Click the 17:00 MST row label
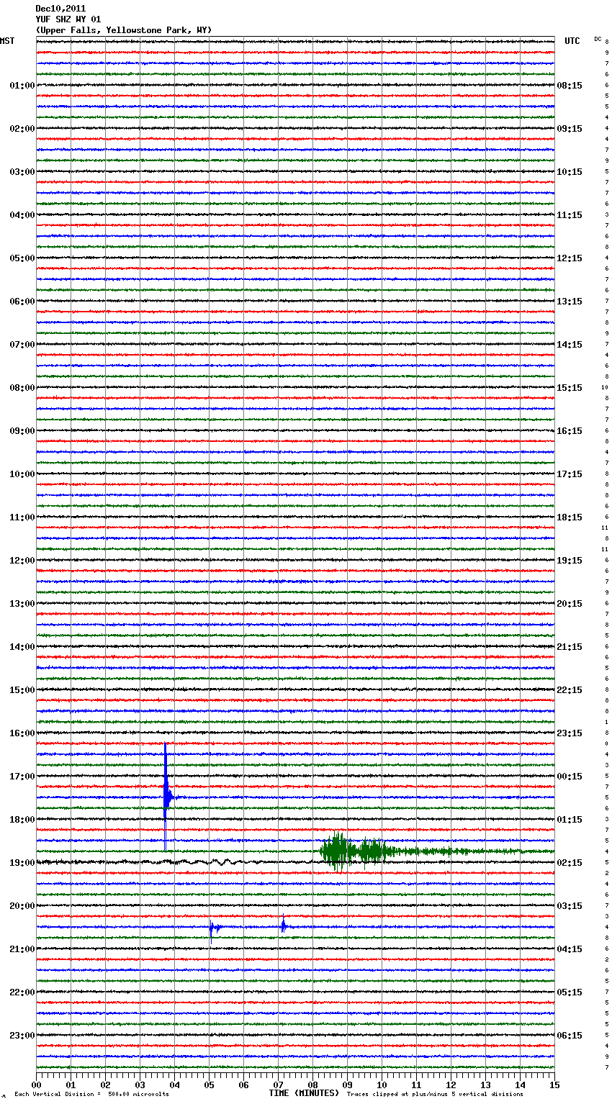The width and height of the screenshot is (612, 1104). click(22, 777)
